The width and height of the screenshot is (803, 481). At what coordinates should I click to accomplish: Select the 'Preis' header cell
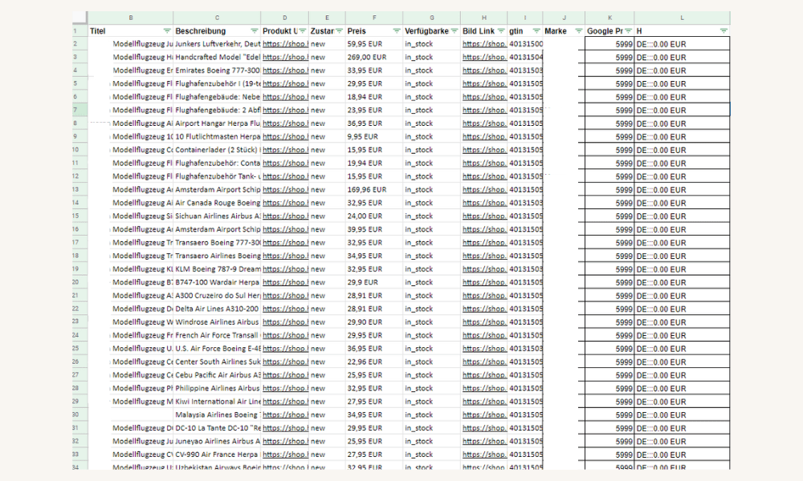(x=374, y=30)
